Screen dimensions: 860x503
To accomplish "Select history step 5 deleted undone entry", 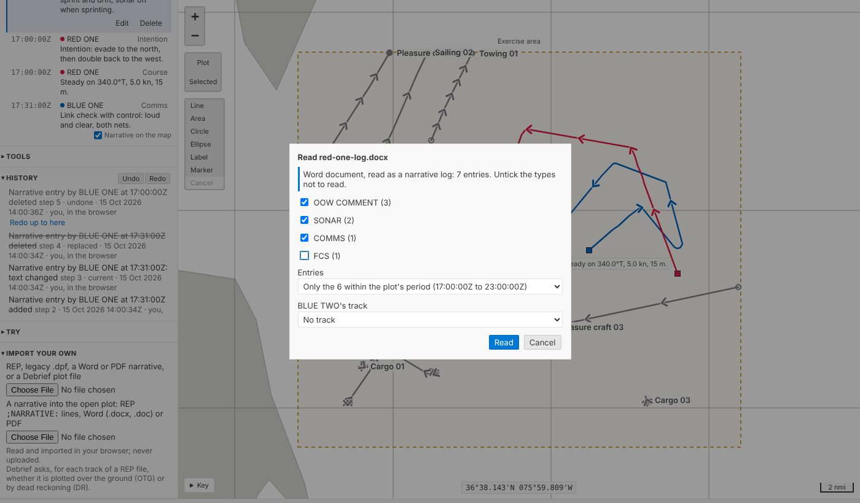I will pyautogui.click(x=89, y=202).
